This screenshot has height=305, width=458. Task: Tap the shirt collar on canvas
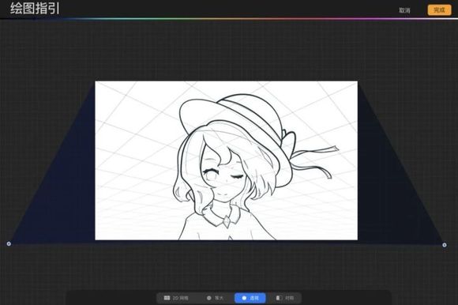tap(223, 217)
